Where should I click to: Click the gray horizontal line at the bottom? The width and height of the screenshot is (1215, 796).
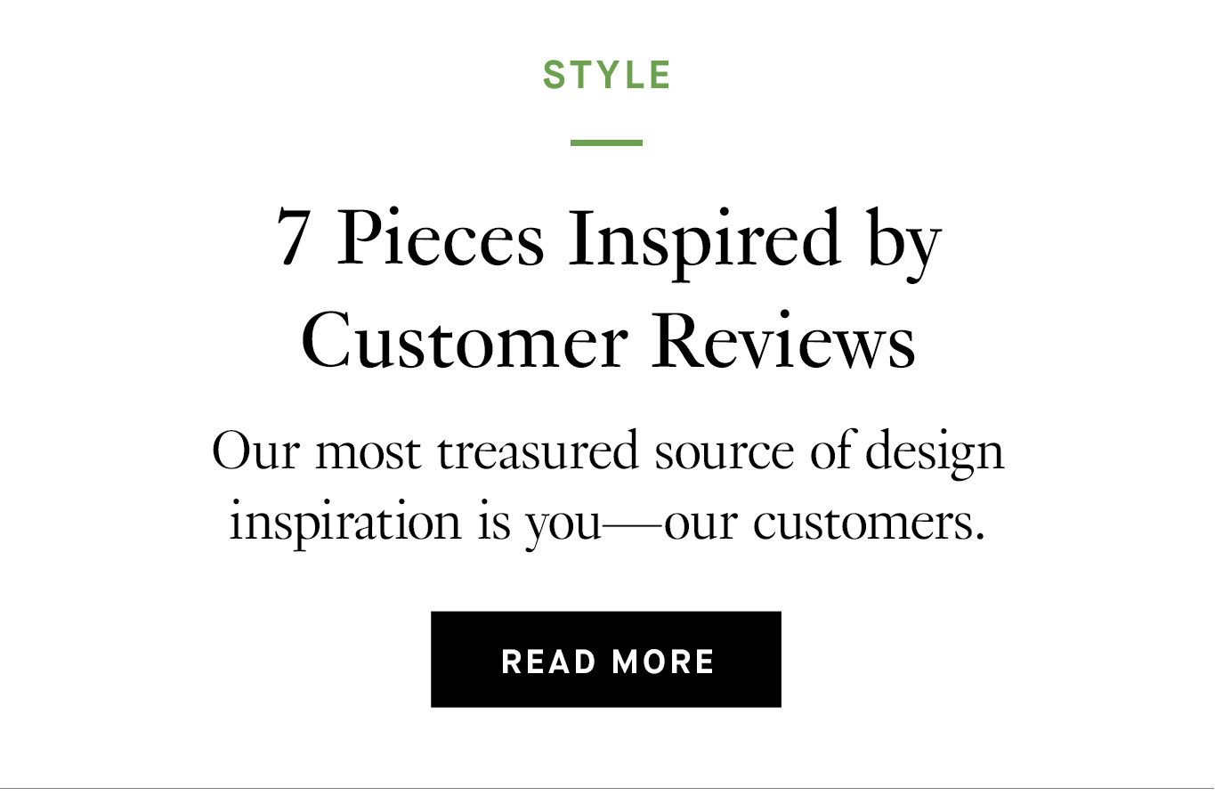click(607, 788)
